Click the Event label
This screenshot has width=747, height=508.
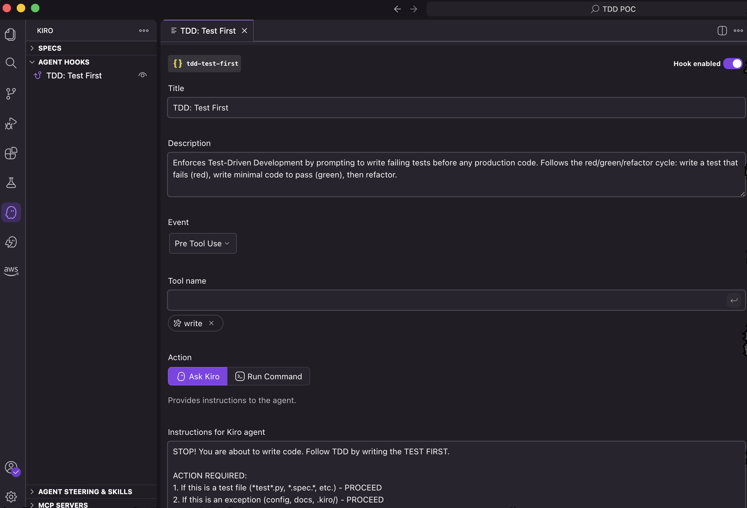[x=178, y=222]
